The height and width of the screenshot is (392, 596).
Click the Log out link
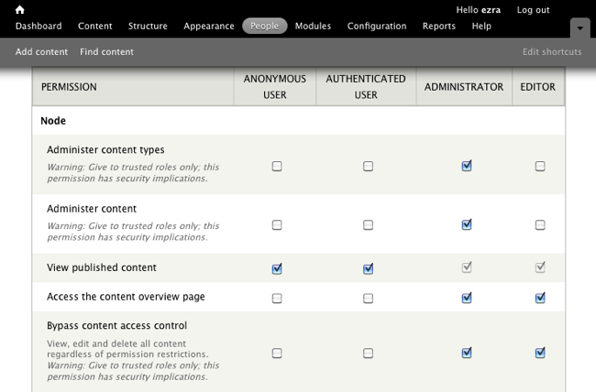pyautogui.click(x=533, y=9)
